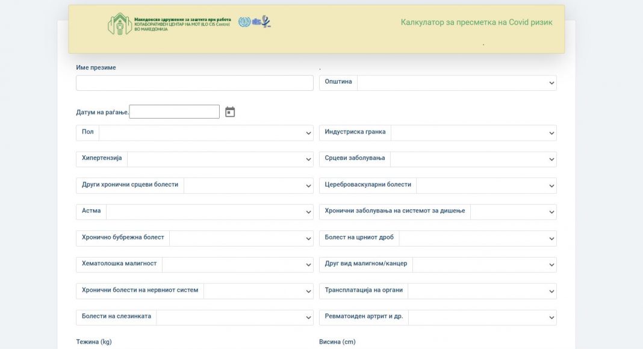The image size is (643, 349).
Task: Expand the Трансплатација на органи dropdown
Action: [482, 291]
